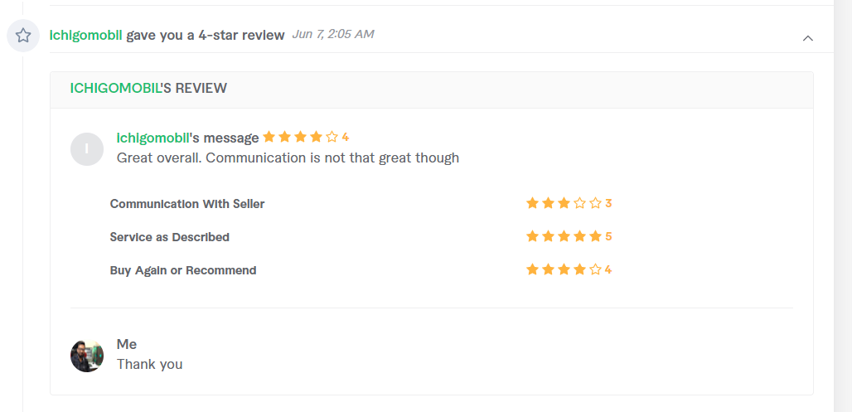Image resolution: width=852 pixels, height=412 pixels.
Task: Click the 'Thank you' reply text
Action: 149,364
